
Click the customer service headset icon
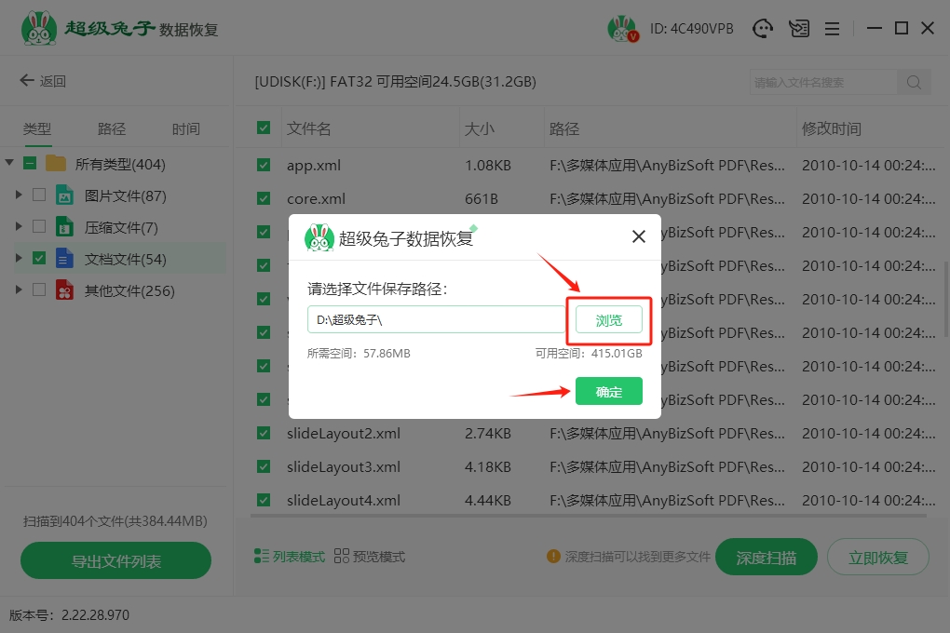(763, 29)
